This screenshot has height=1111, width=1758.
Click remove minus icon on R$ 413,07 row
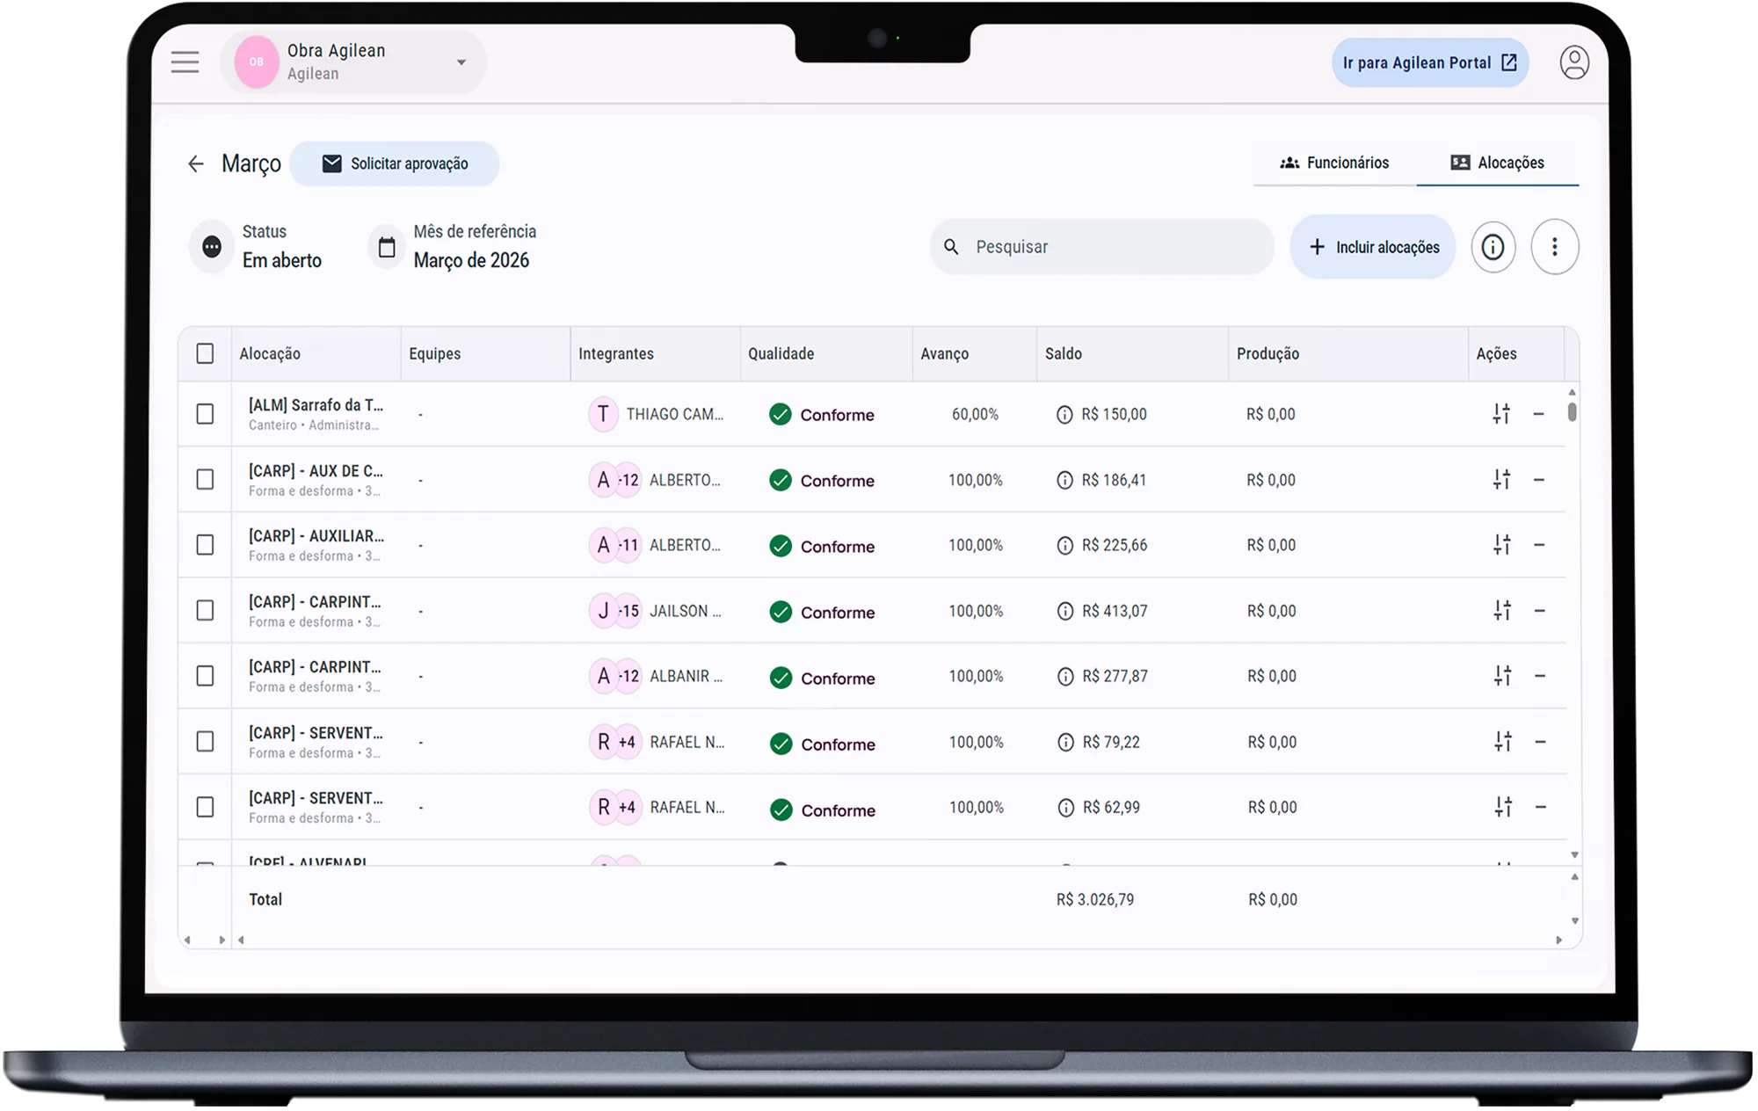coord(1539,611)
